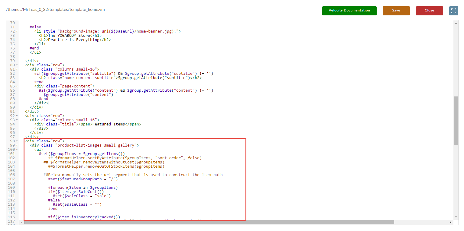Open Velocity Documentation

coord(349,11)
